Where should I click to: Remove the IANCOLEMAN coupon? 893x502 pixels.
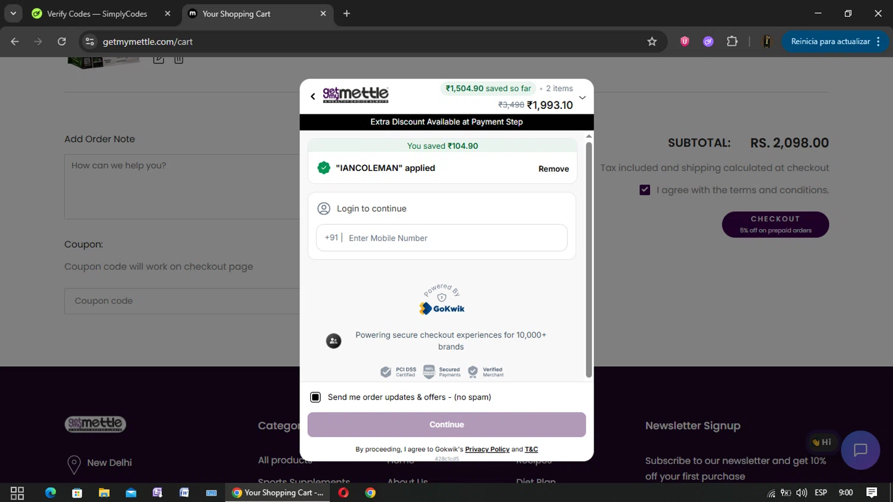[x=554, y=169]
